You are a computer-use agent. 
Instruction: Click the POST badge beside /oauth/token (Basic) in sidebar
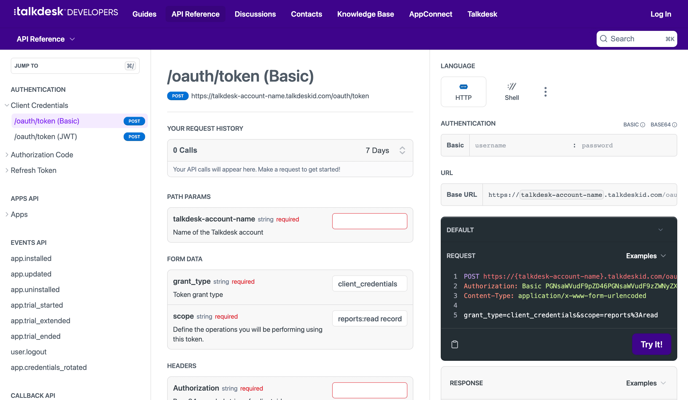(x=134, y=121)
